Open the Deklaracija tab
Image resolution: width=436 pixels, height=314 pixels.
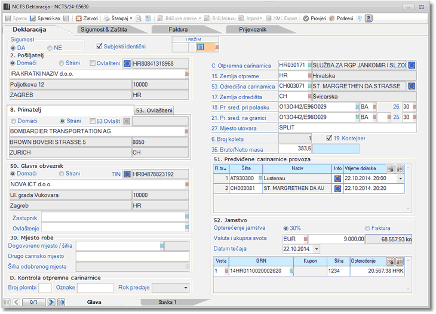click(29, 29)
